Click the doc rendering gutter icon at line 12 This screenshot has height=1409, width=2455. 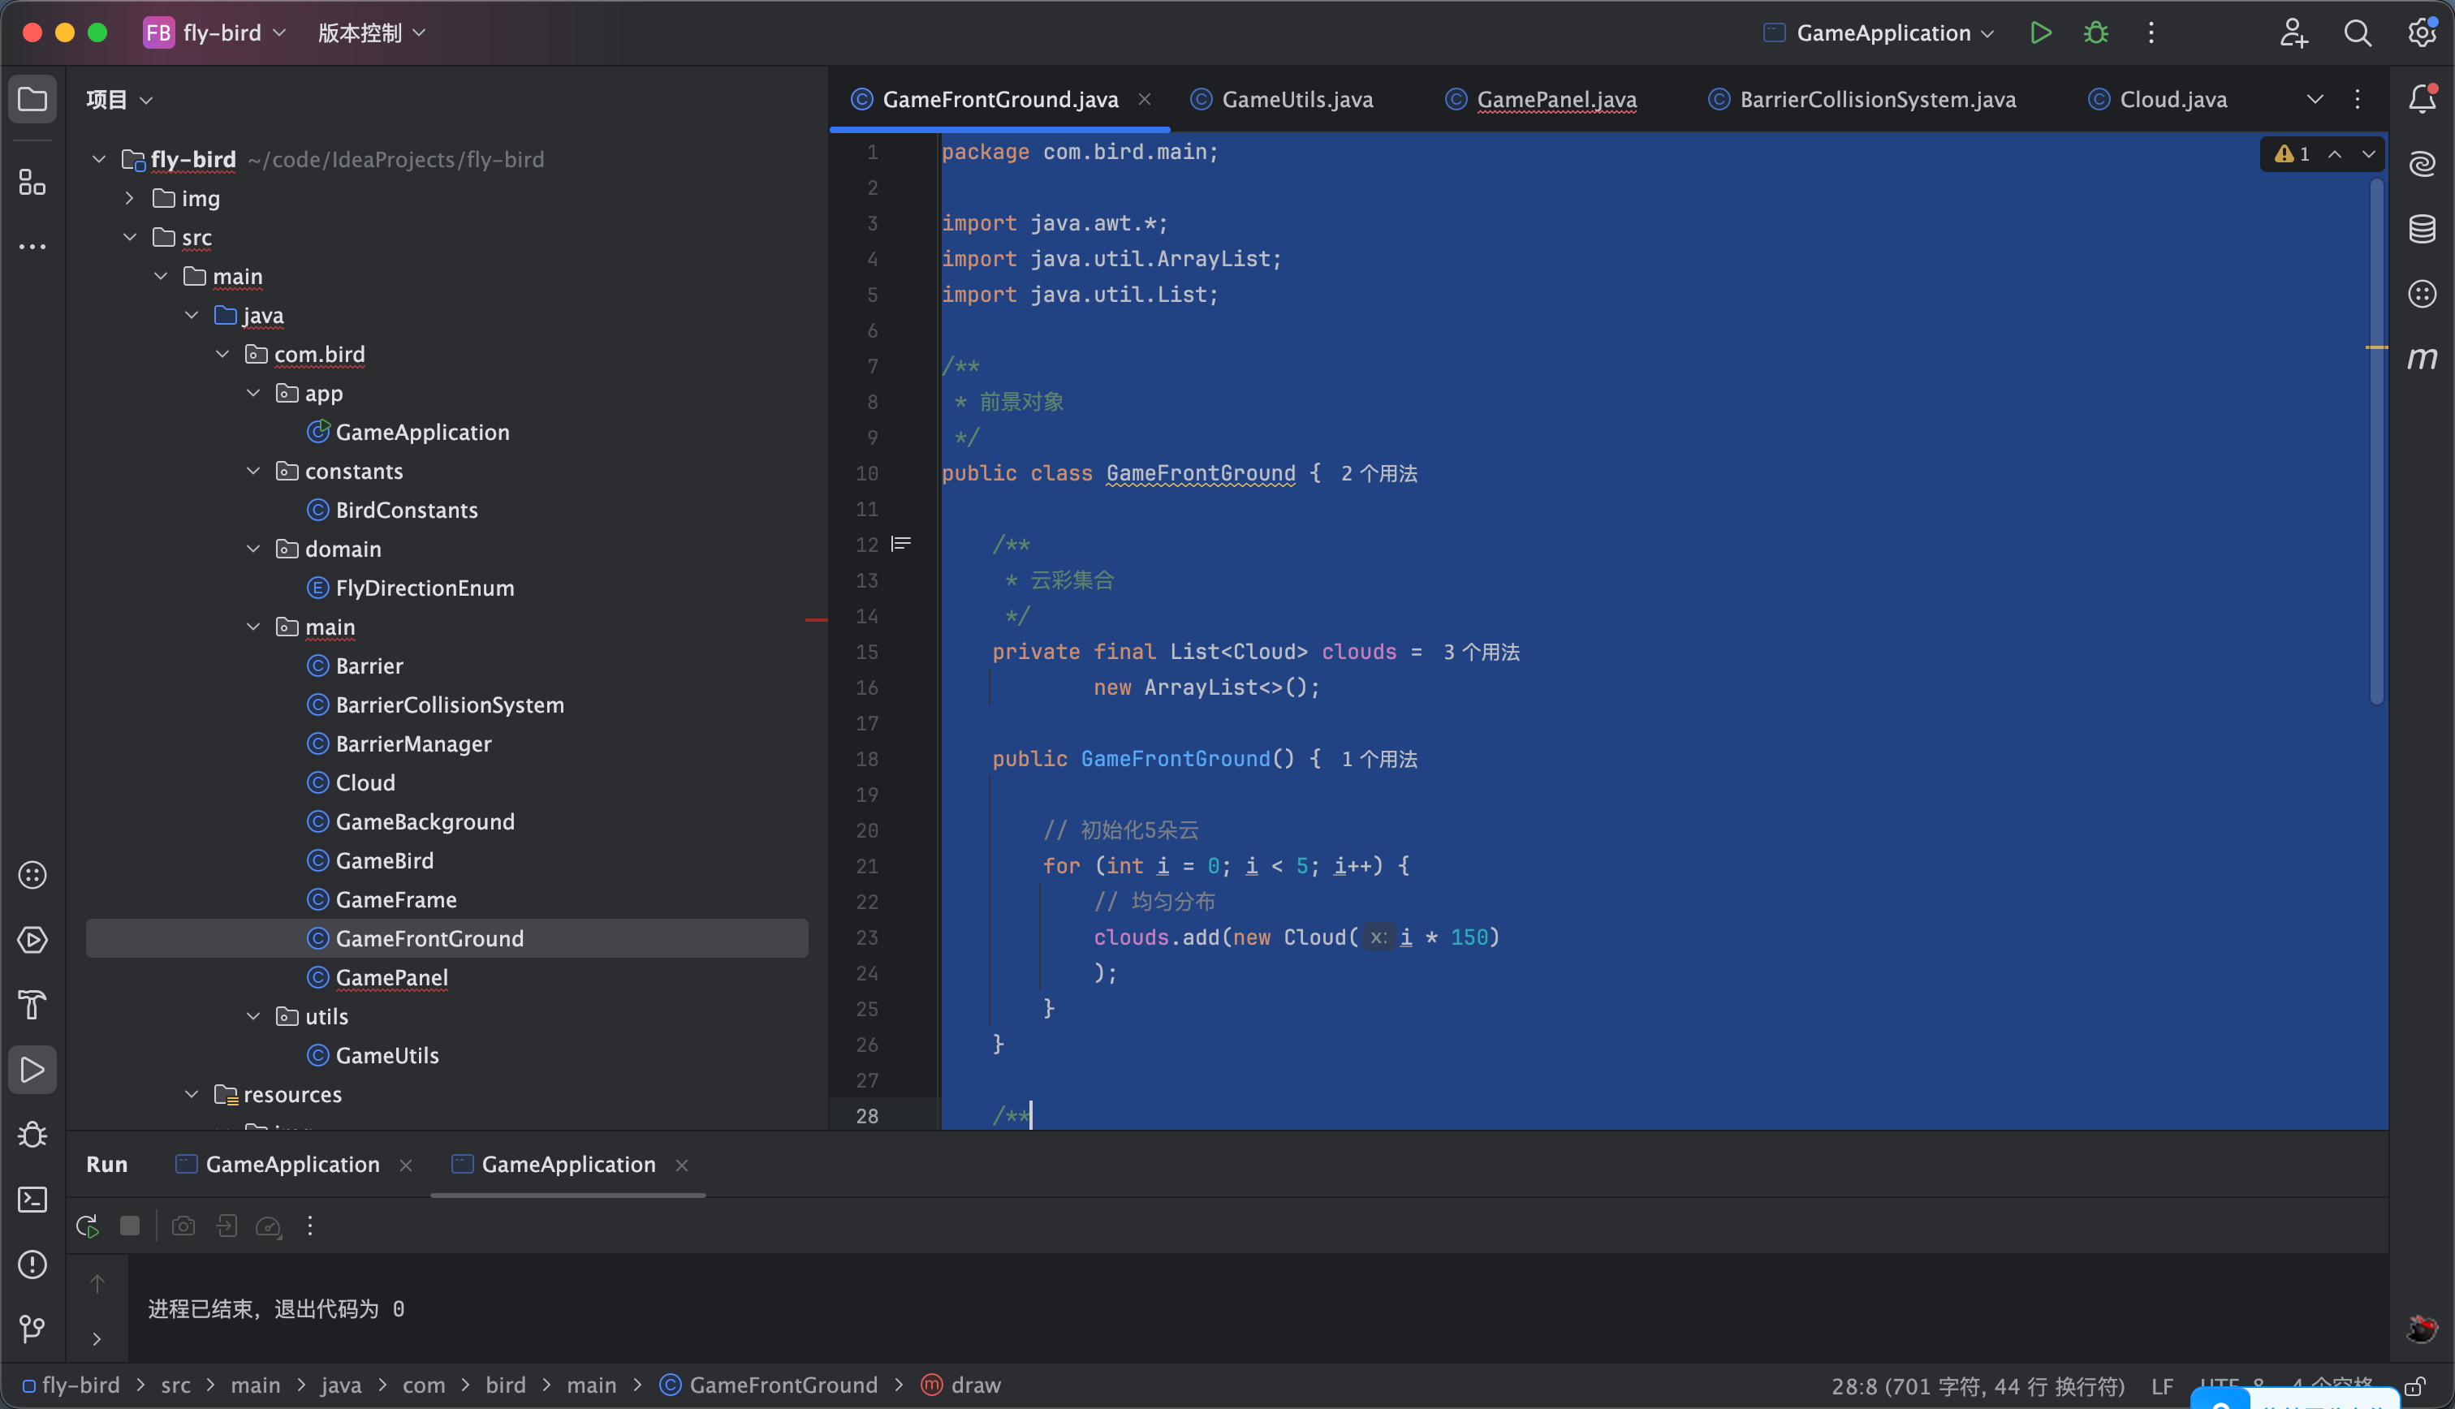click(901, 544)
